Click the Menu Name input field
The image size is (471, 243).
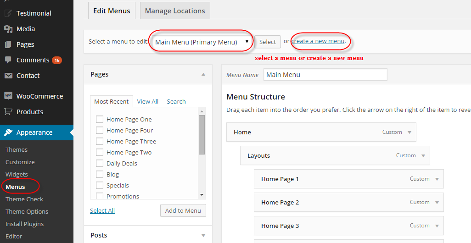tap(325, 75)
